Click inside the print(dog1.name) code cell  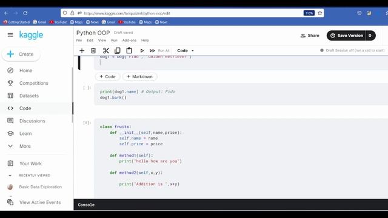coord(241,94)
